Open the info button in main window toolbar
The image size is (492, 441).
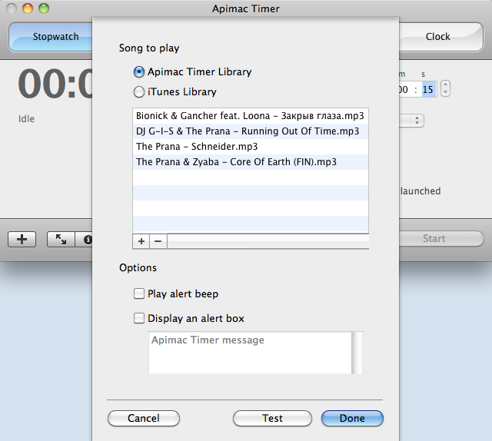pyautogui.click(x=85, y=239)
